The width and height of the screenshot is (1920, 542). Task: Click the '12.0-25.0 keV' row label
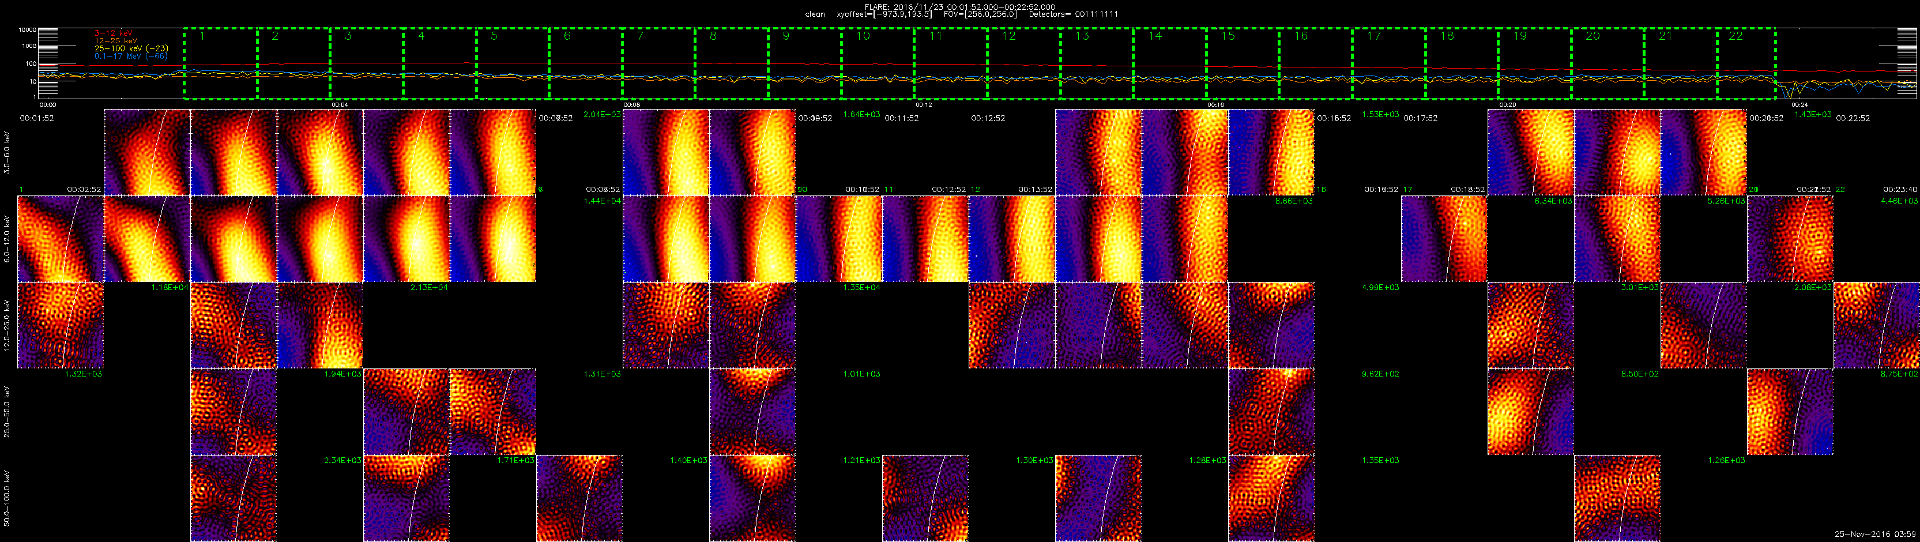click(7, 325)
